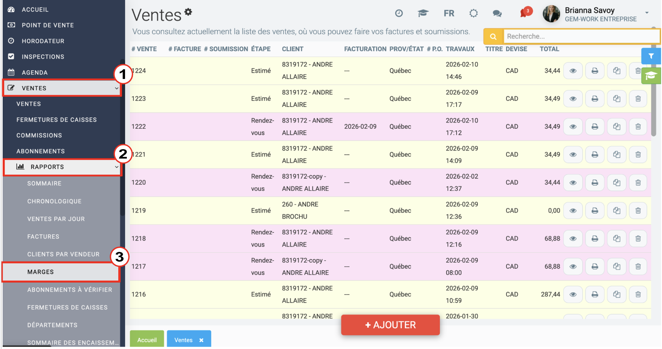View sale 1216 with eye icon
This screenshot has height=349, width=662.
[x=573, y=294]
